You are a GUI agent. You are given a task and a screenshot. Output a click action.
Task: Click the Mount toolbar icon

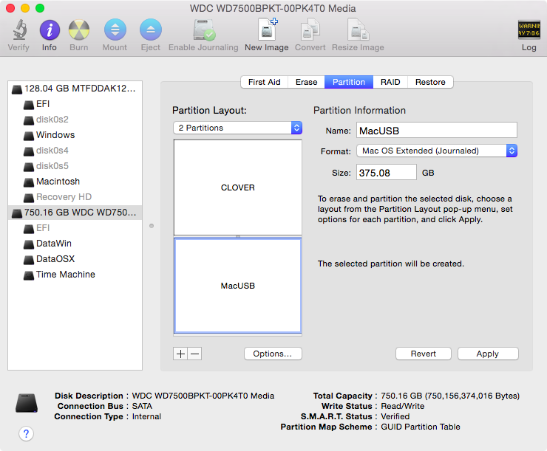115,30
